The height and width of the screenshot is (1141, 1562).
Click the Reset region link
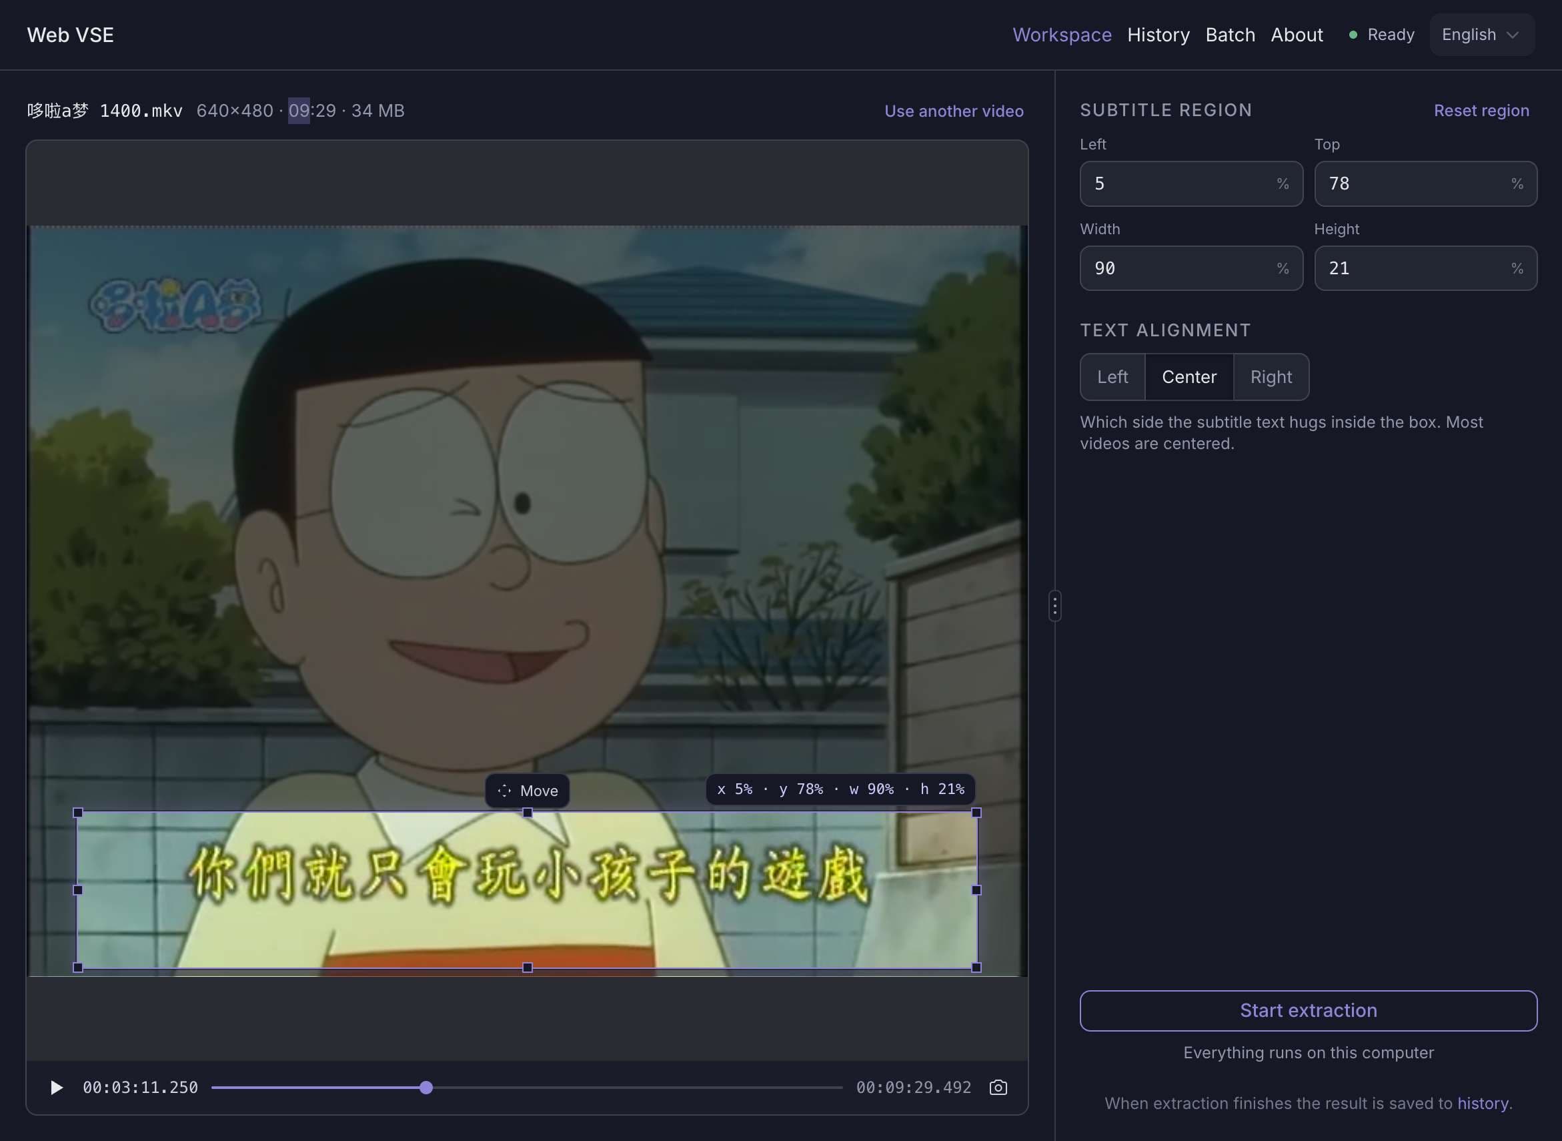click(x=1481, y=111)
